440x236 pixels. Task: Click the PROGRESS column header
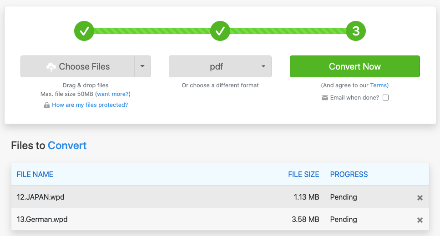pyautogui.click(x=349, y=174)
